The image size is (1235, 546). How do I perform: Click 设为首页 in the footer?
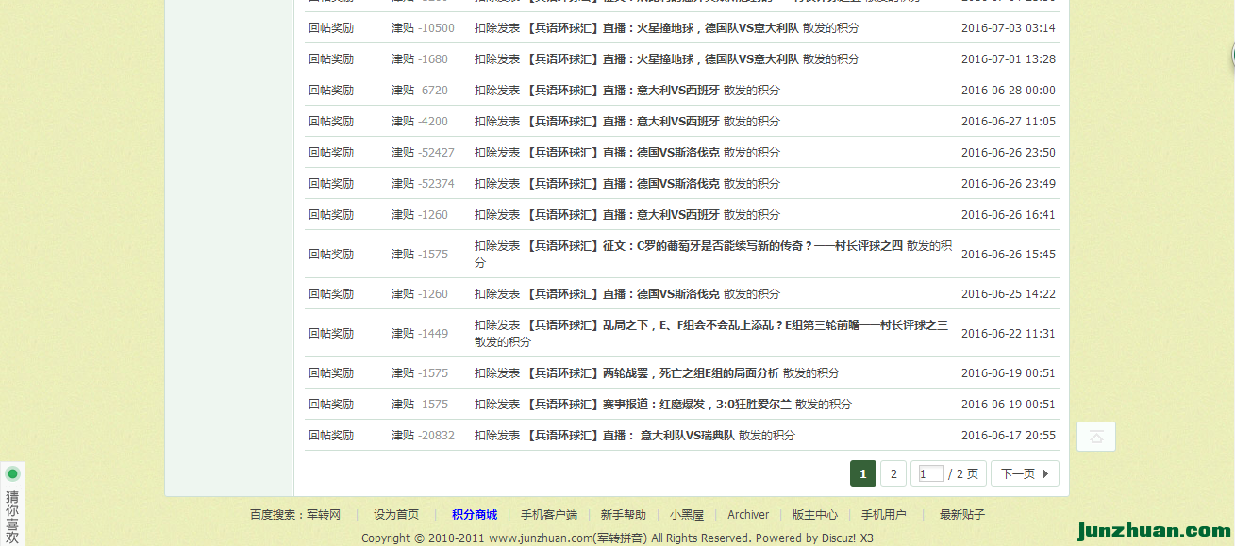[395, 515]
